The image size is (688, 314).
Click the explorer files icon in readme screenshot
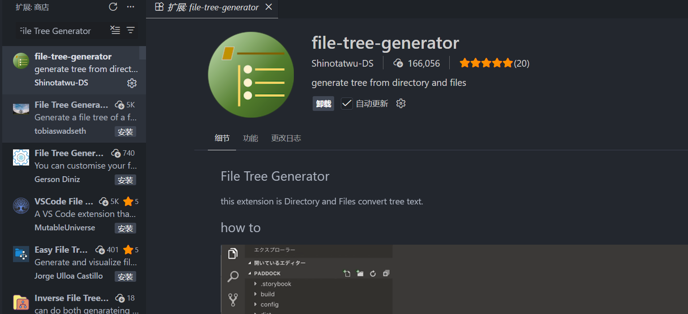(x=233, y=254)
